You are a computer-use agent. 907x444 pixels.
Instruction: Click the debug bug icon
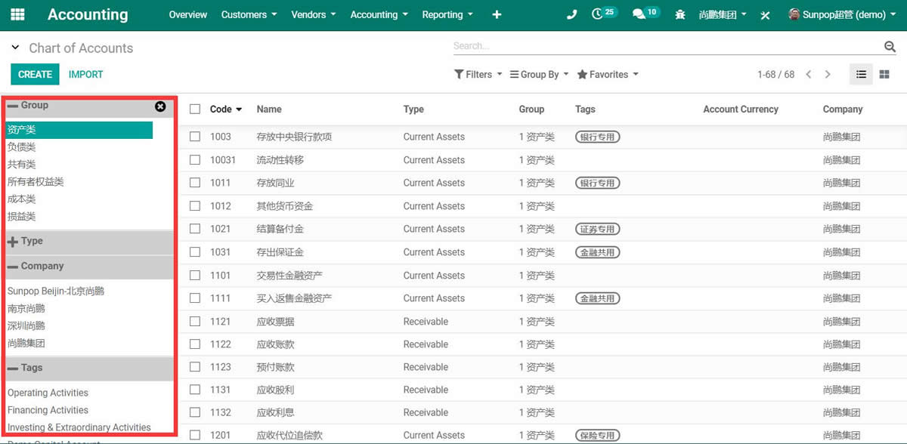coord(680,14)
